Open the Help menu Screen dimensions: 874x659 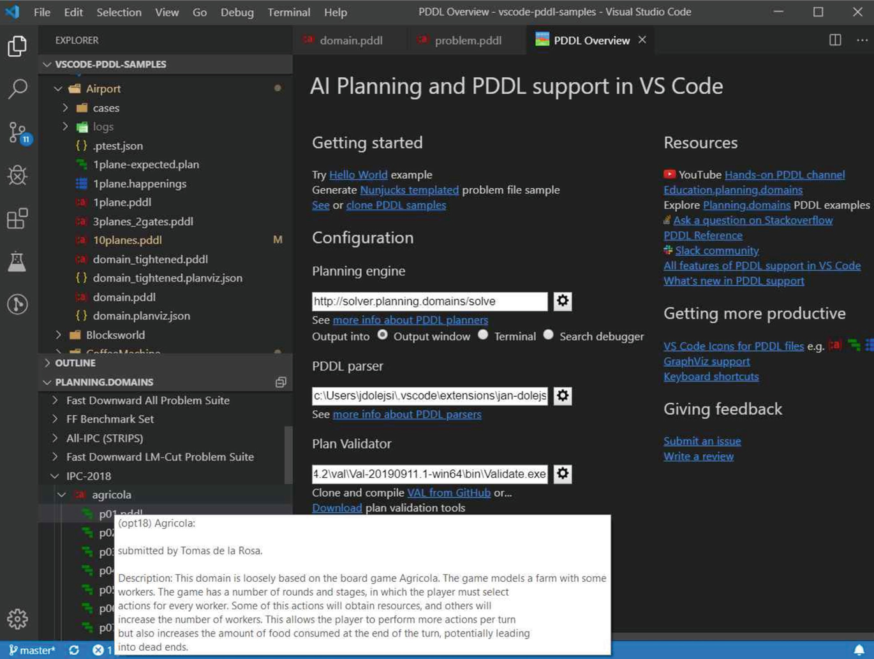tap(336, 12)
